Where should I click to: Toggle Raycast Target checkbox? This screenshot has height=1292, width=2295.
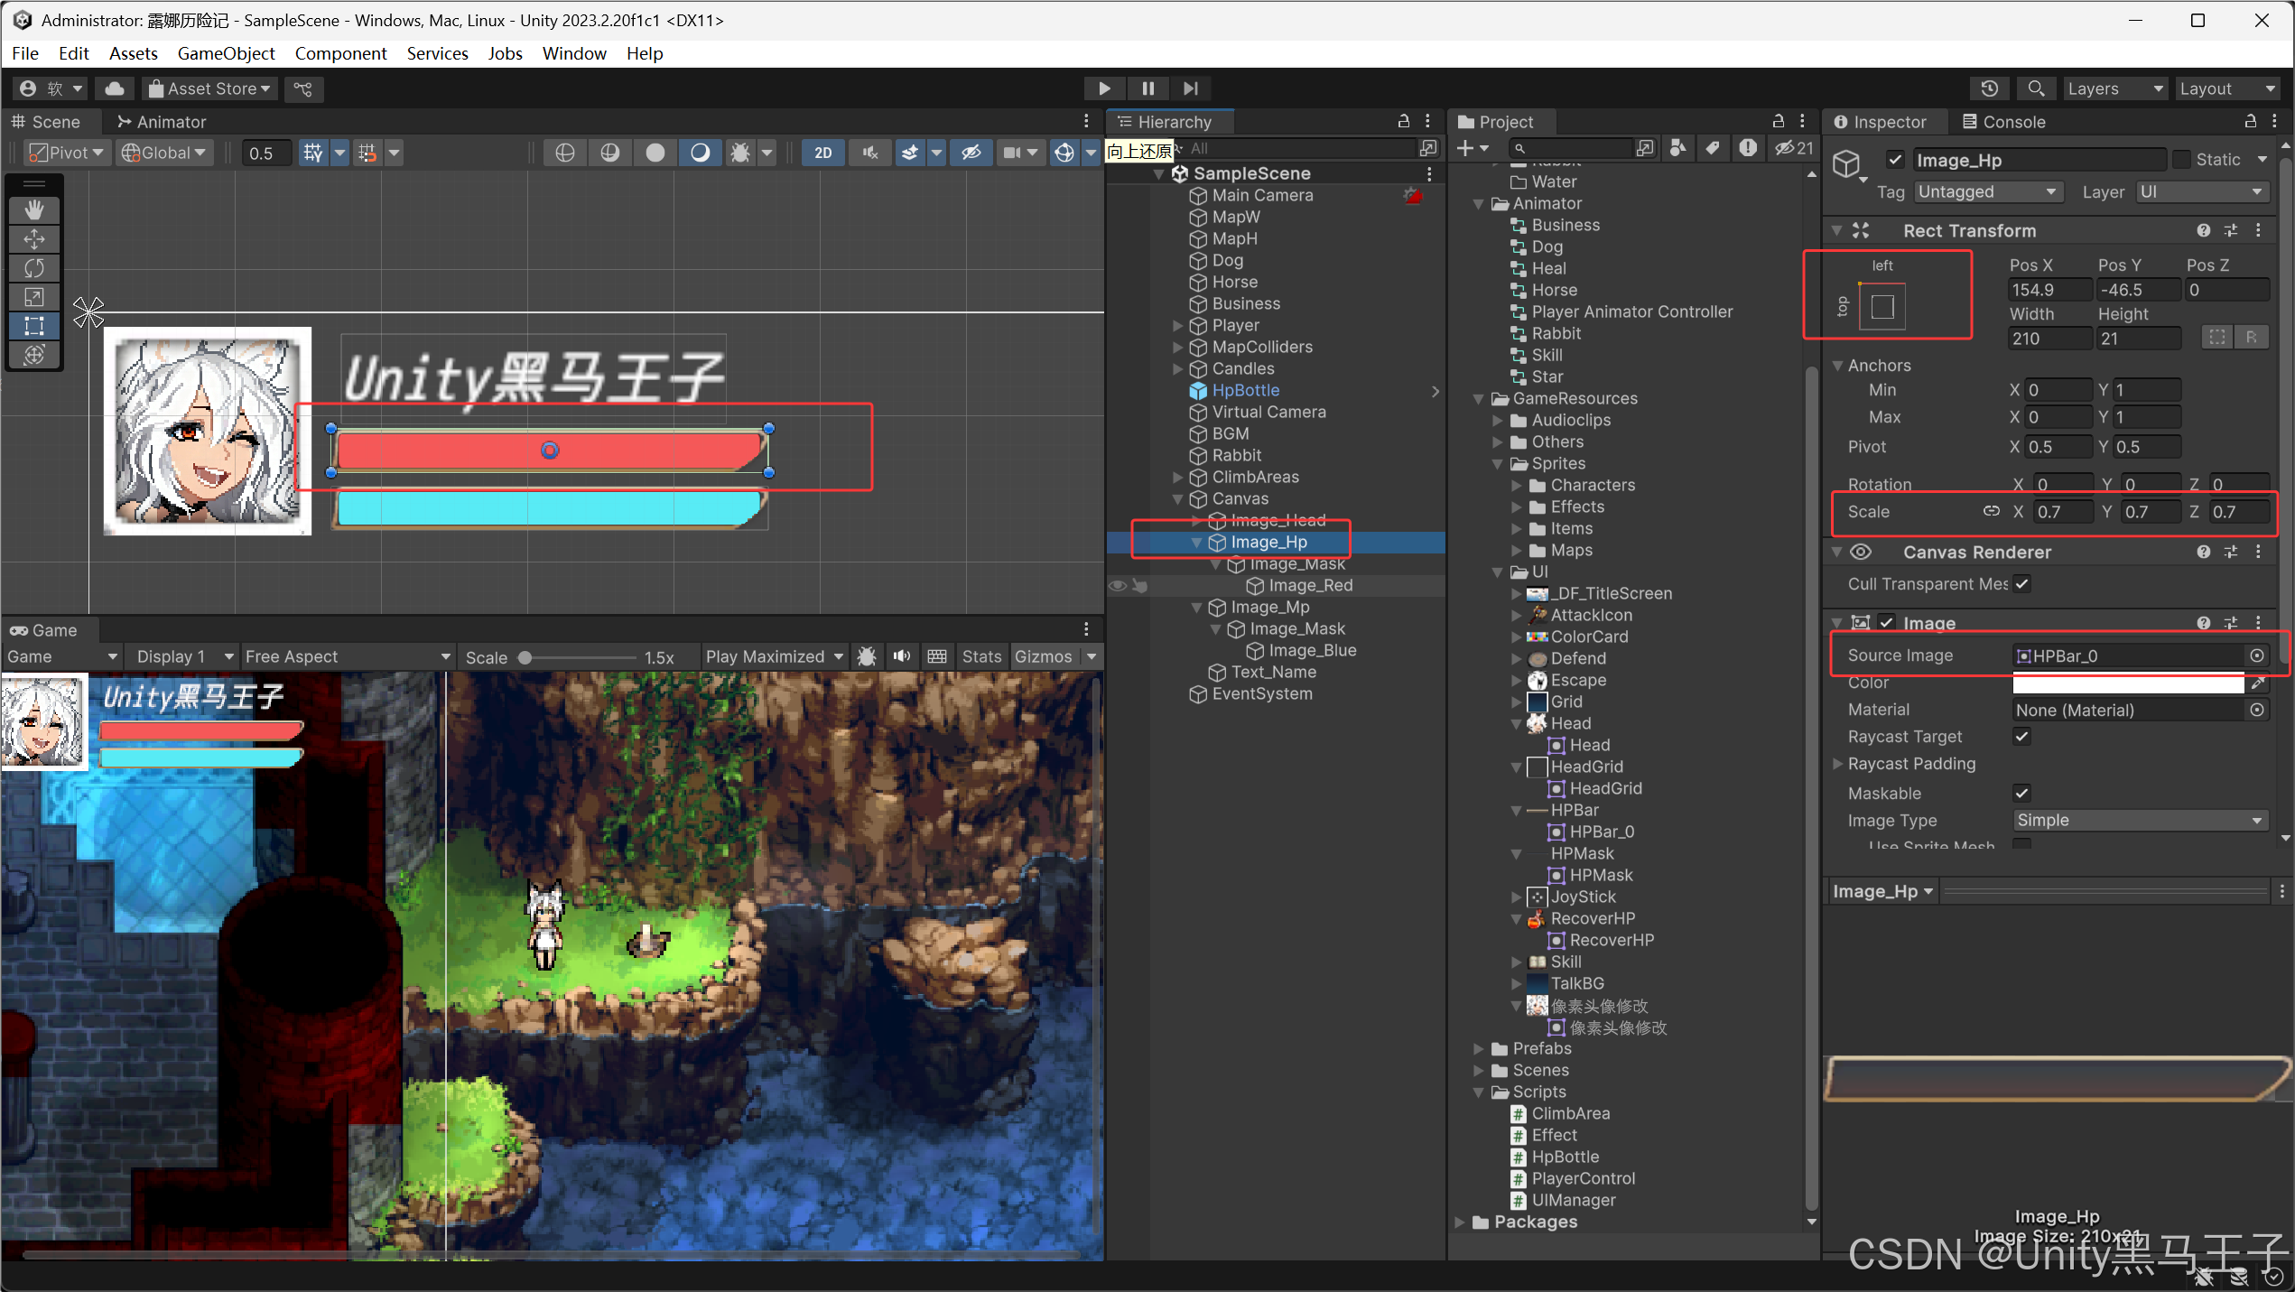(2021, 737)
